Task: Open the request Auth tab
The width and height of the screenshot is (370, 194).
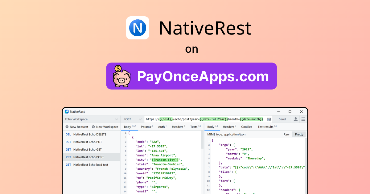Action: pos(162,127)
